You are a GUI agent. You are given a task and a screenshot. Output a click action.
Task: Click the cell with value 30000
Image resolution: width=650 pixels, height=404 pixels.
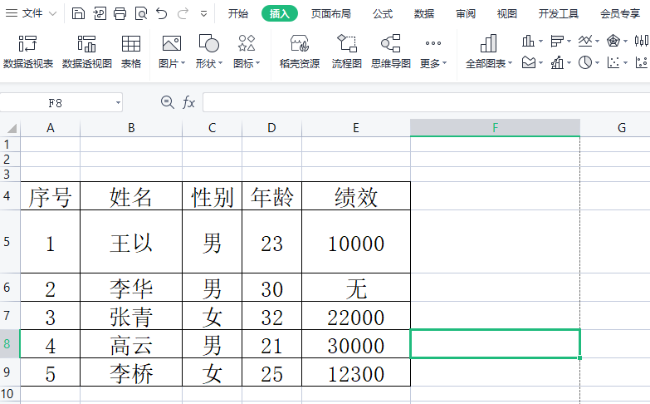pos(356,344)
